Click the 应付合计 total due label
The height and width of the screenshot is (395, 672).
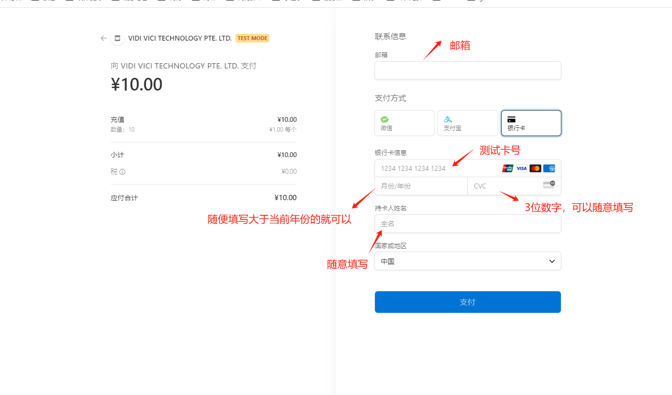pyautogui.click(x=124, y=198)
